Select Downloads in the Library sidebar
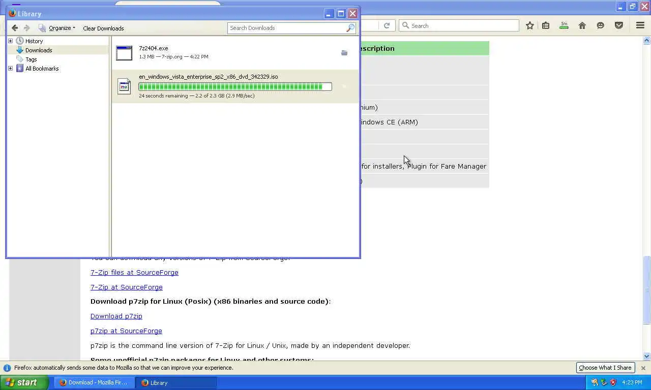 [x=39, y=50]
